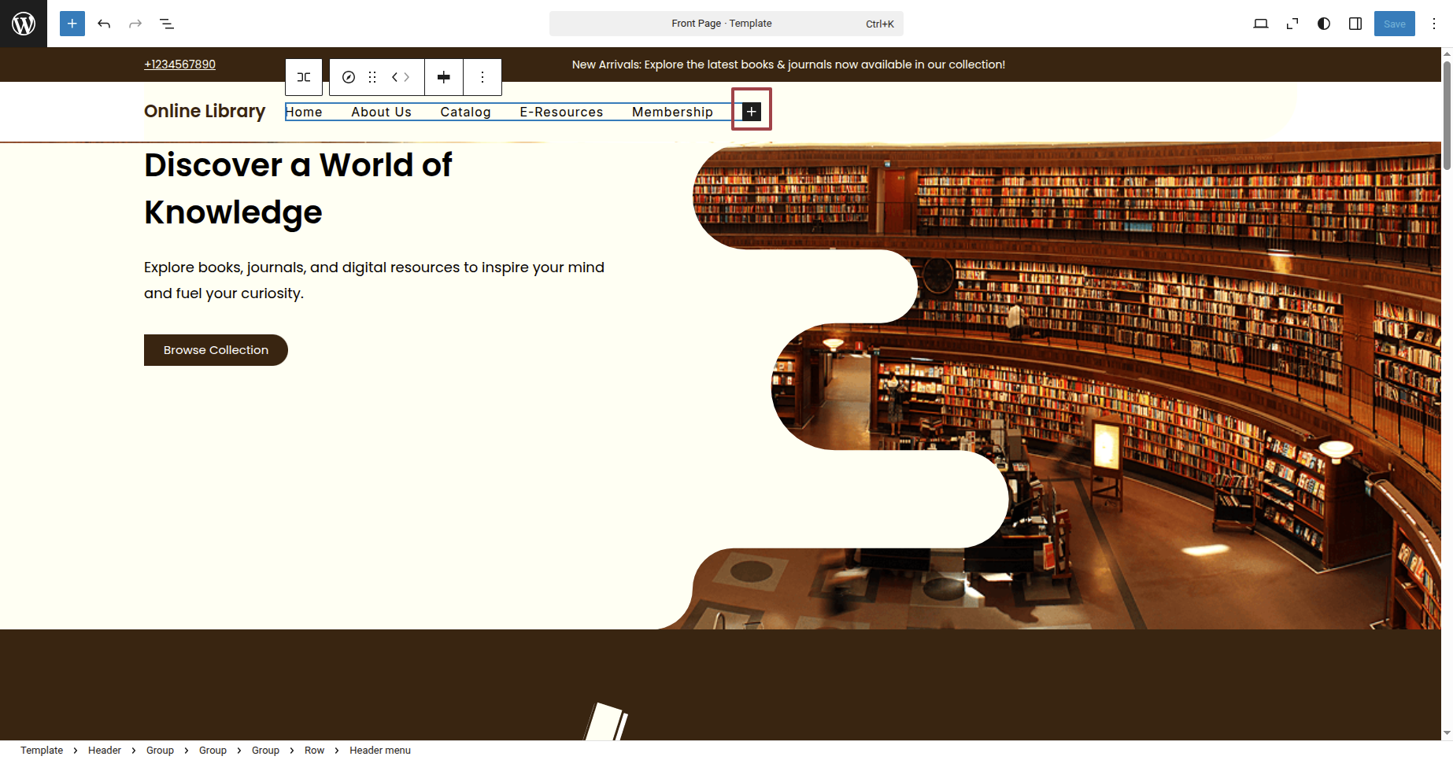Image resolution: width=1453 pixels, height=760 pixels.
Task: Open the WordPress site logo menu
Action: pos(24,24)
